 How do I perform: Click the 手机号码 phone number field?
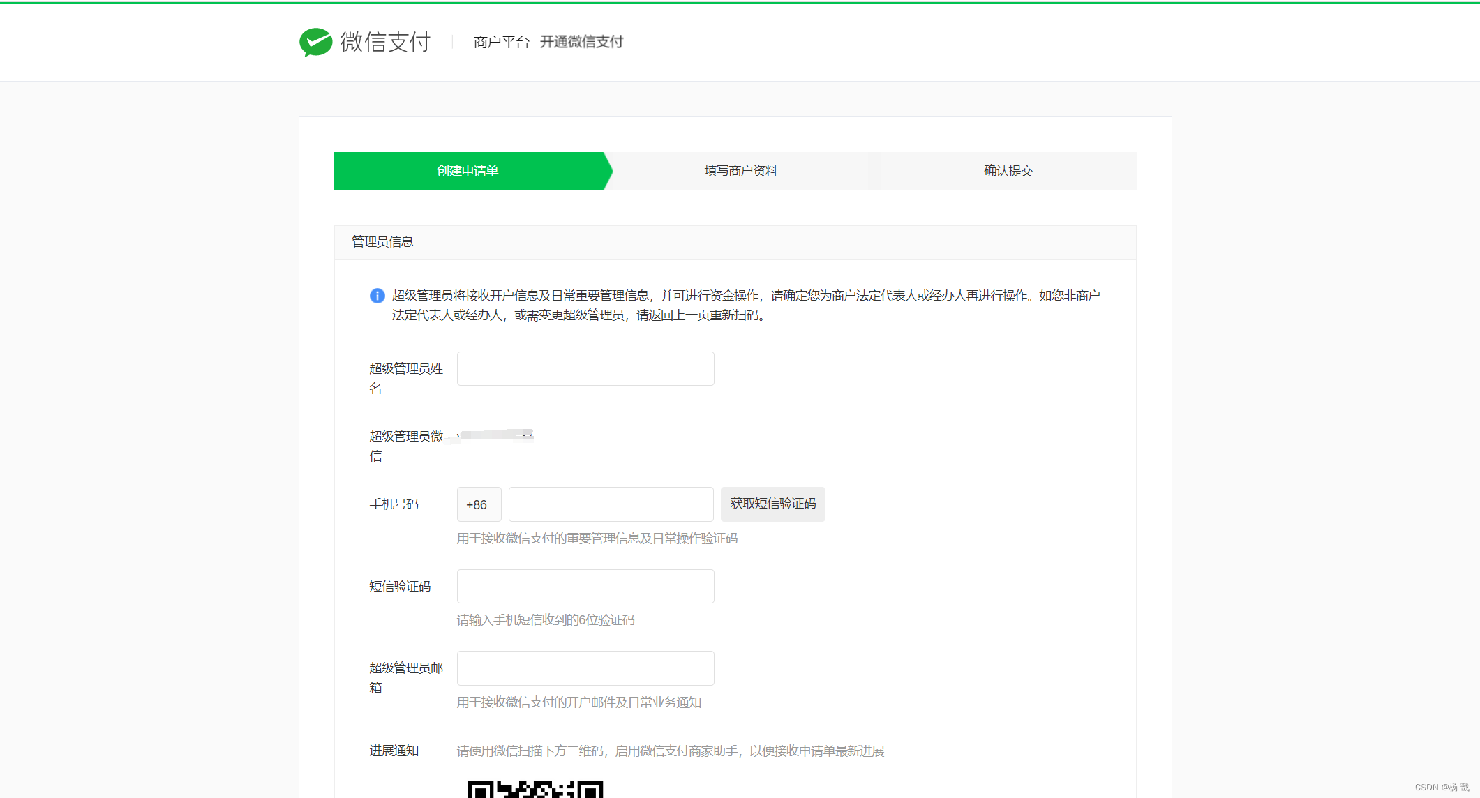[x=611, y=504]
